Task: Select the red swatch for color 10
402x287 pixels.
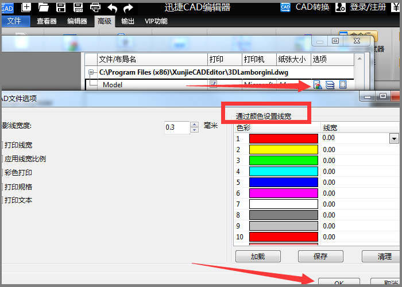Action: [x=284, y=236]
